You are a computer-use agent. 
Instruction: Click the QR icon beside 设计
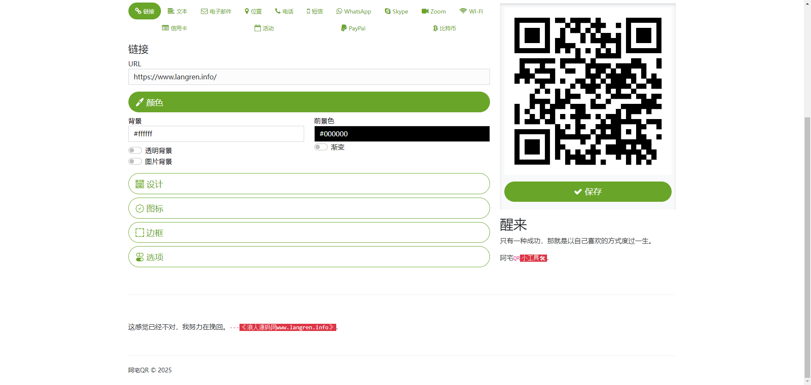pyautogui.click(x=140, y=184)
